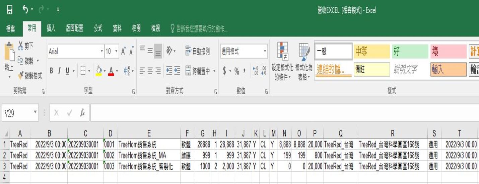Viewport: 479px width, 184px height.
Task: Open the clipboard pane launcher in 剪貼簿
Action: pos(43,91)
